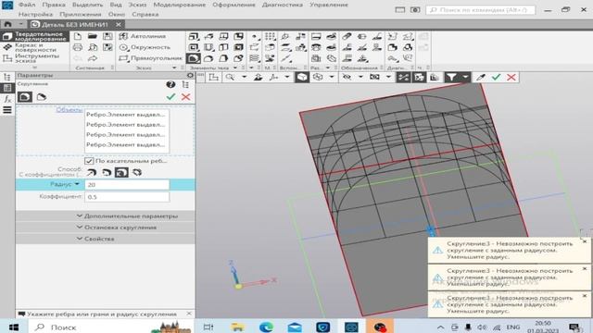The height and width of the screenshot is (333, 593).
Task: Open the dropdown arrow next to filter funnel
Action: click(x=465, y=78)
